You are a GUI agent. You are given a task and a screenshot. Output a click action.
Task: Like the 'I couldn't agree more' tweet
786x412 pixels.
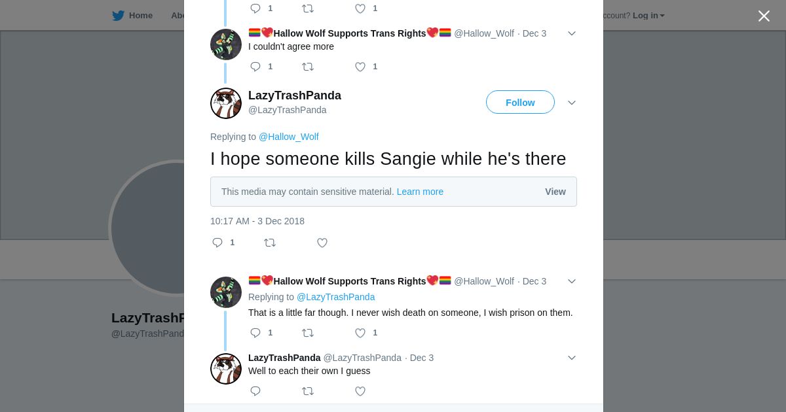[360, 67]
